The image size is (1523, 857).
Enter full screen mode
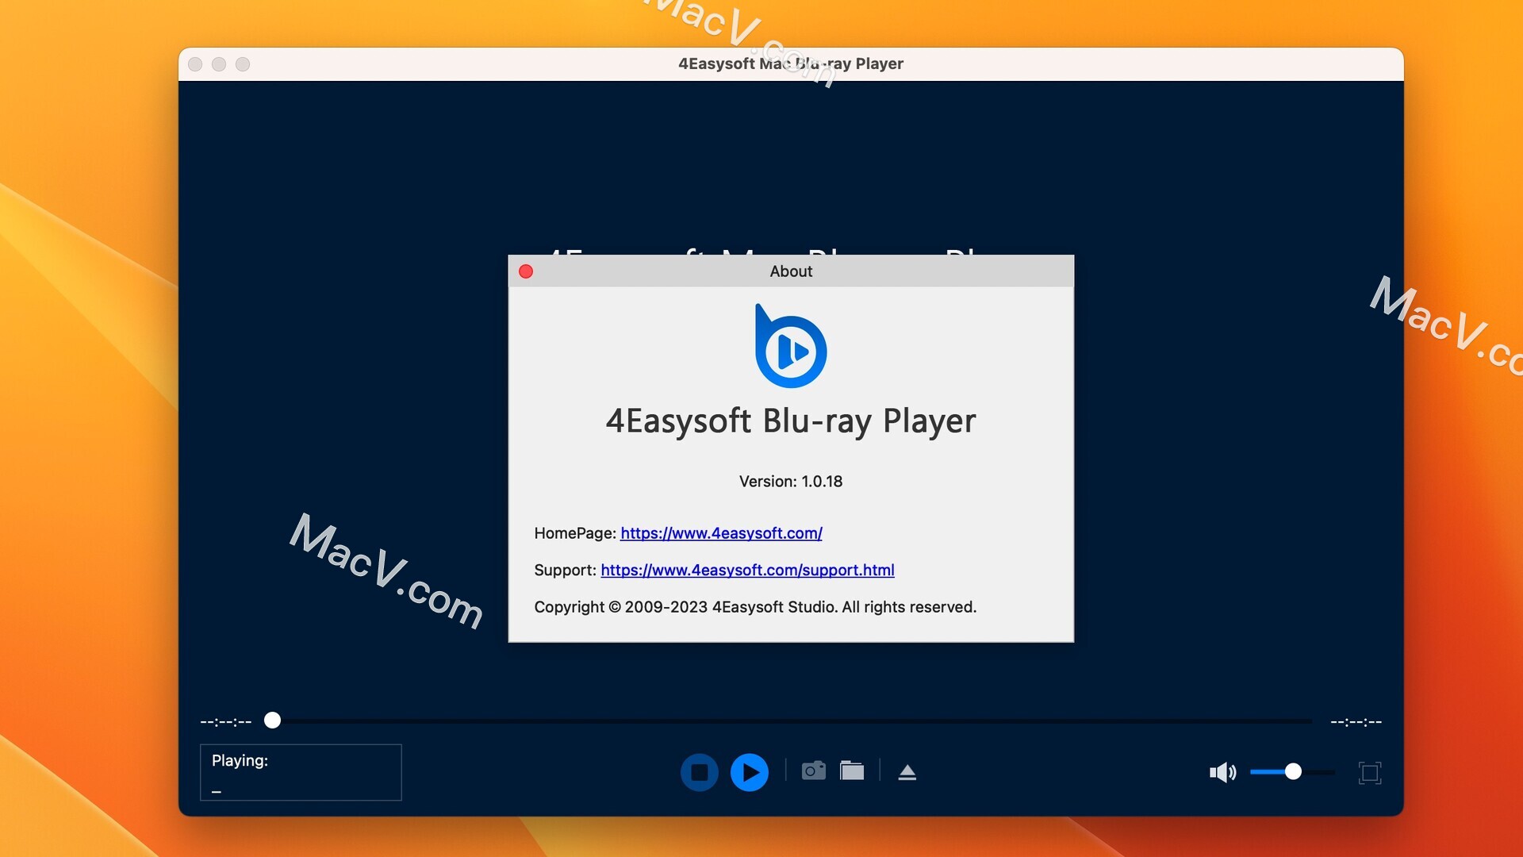pyautogui.click(x=1370, y=772)
